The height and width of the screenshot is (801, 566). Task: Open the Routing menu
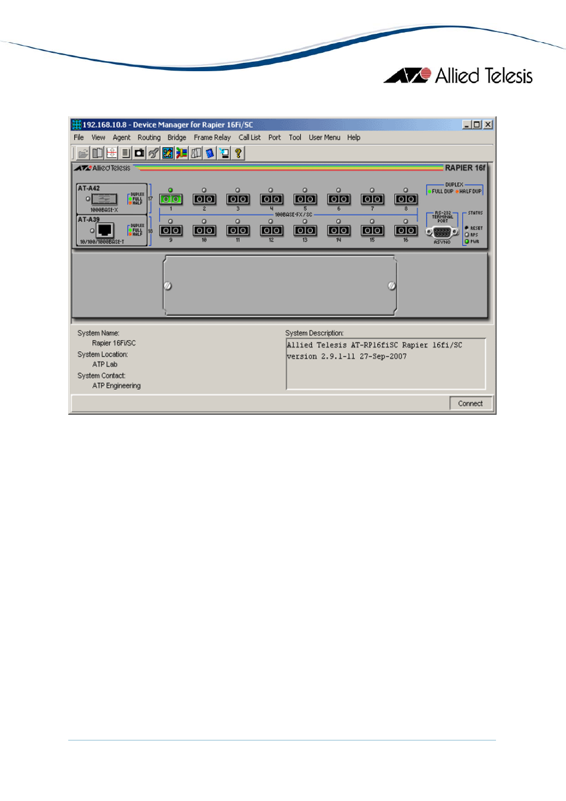pyautogui.click(x=149, y=137)
